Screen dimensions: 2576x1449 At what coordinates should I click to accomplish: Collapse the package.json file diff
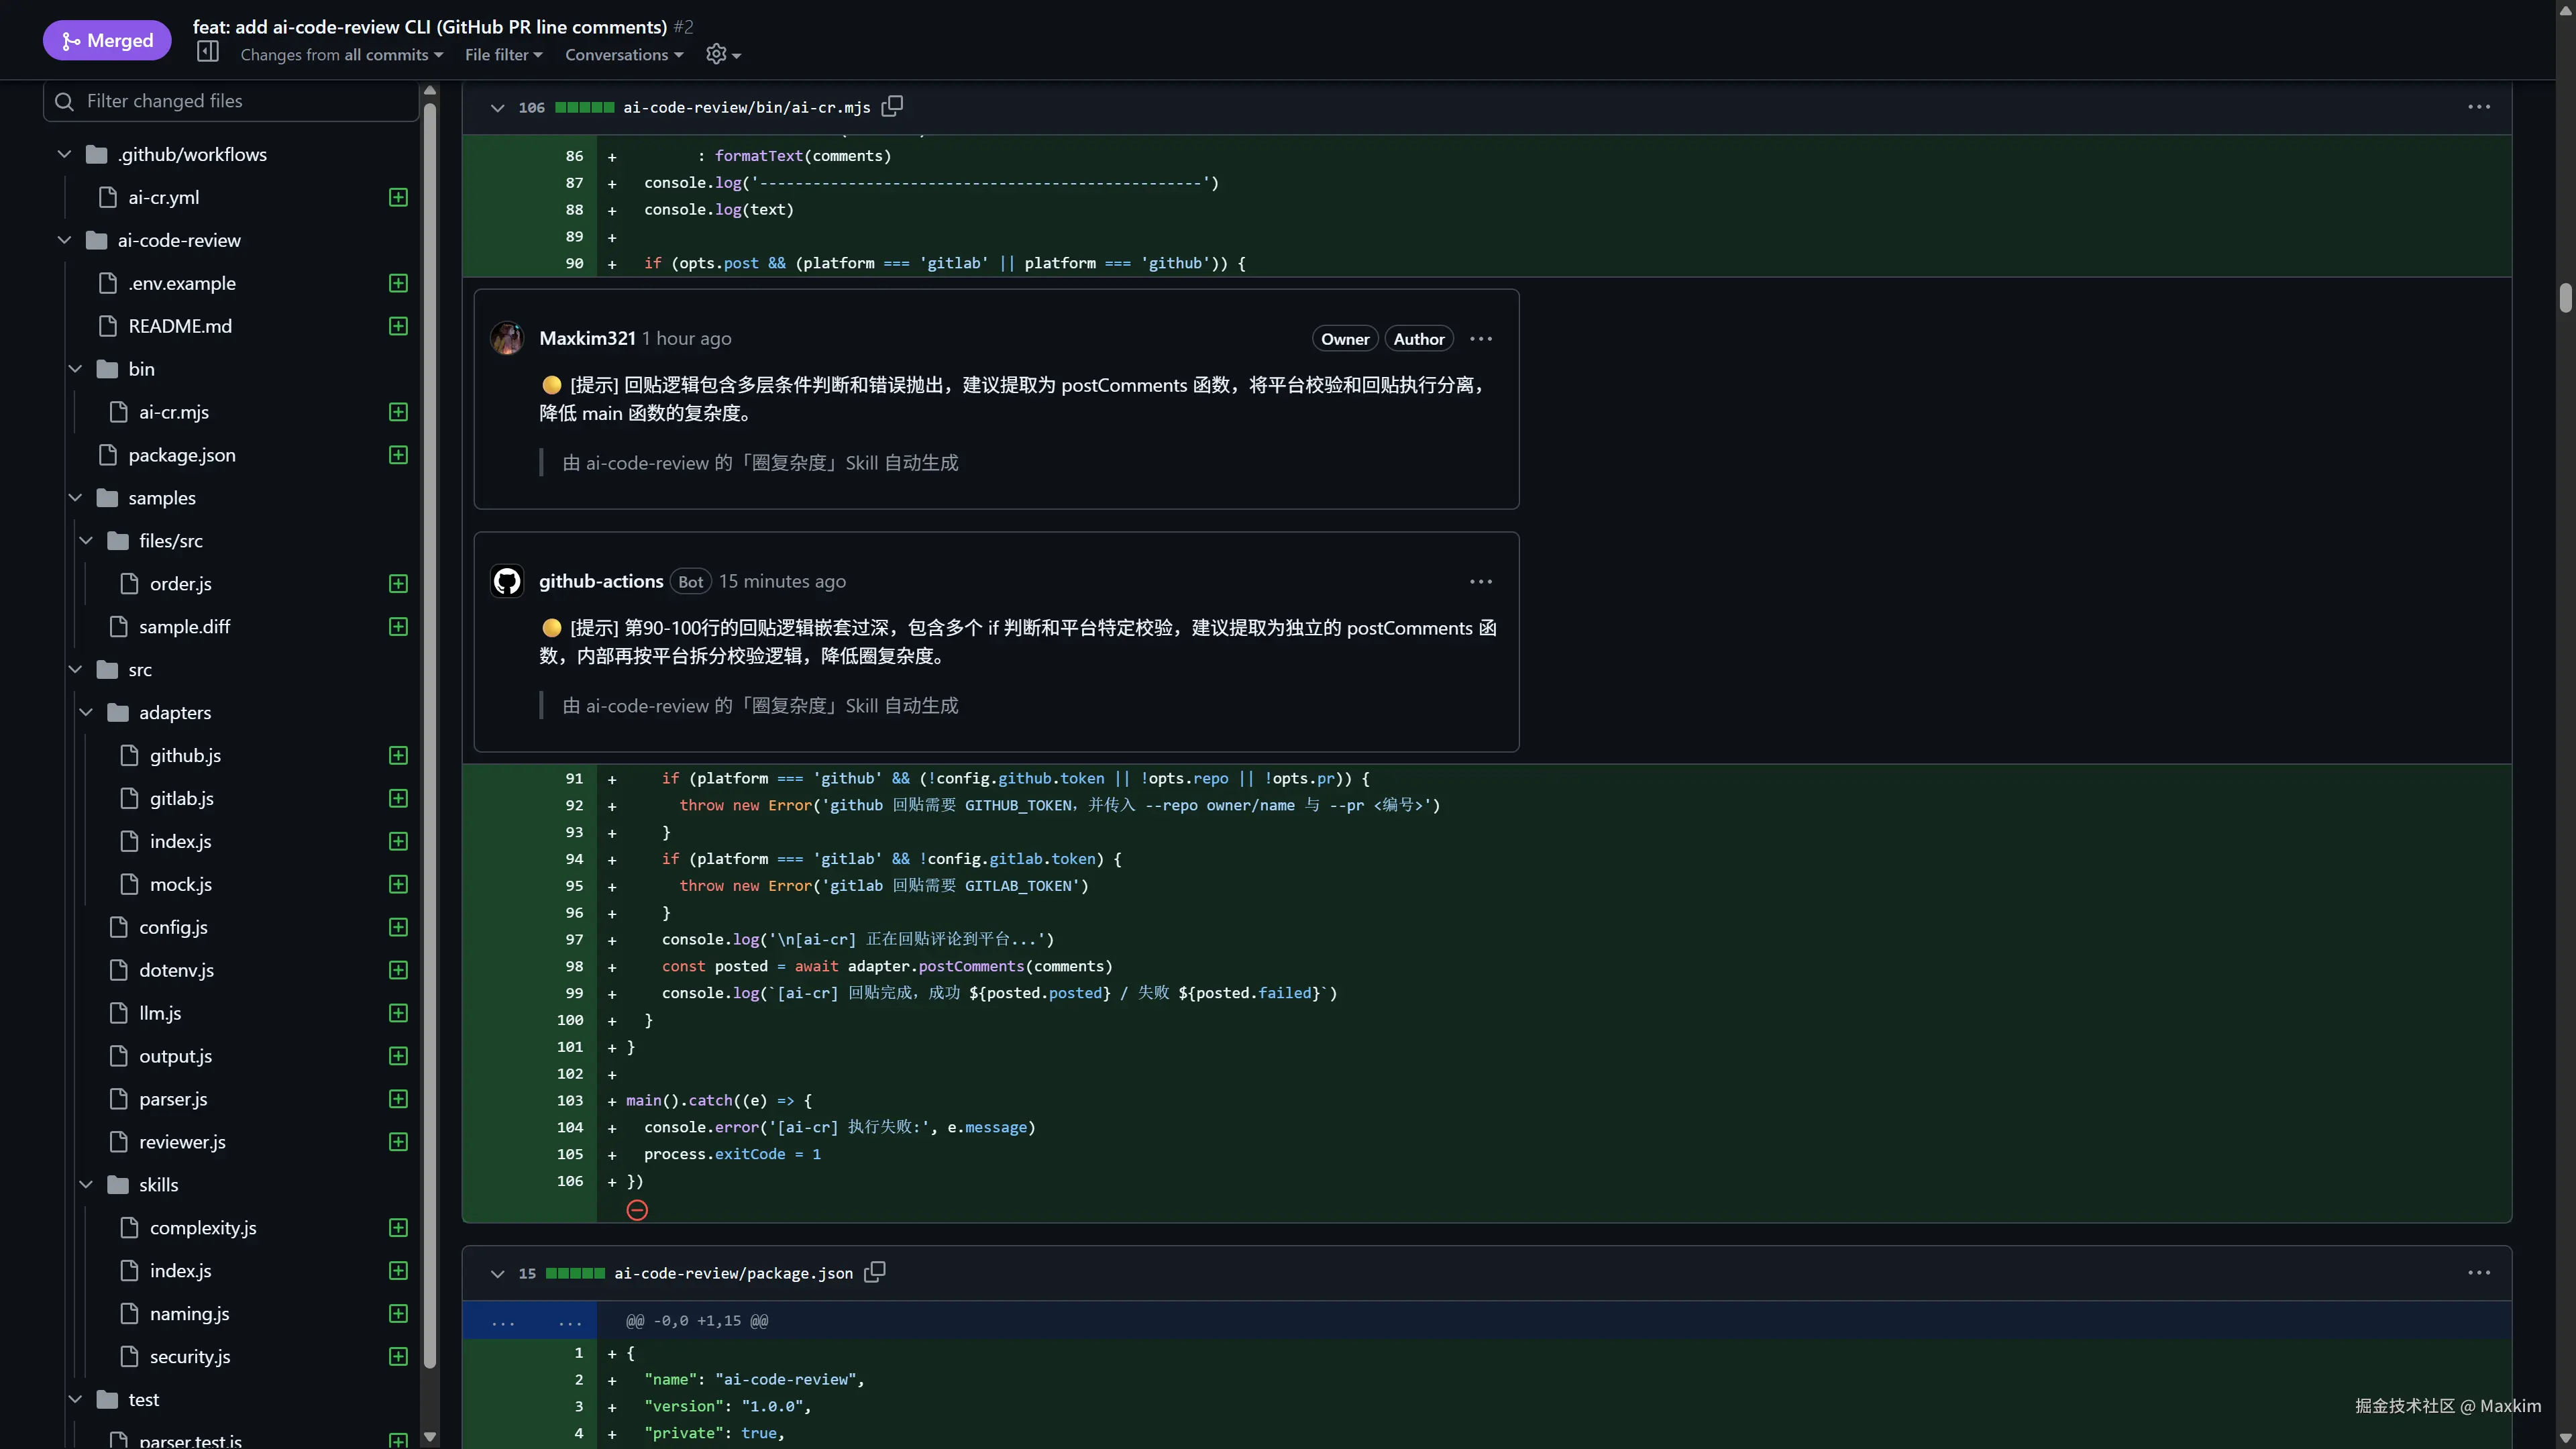click(x=497, y=1273)
